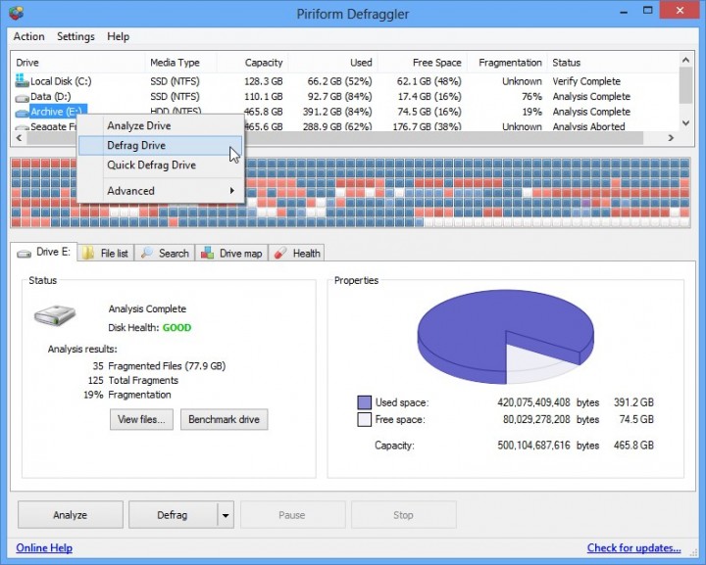Click the Analyze button
Viewport: 706px width, 565px height.
tap(71, 515)
